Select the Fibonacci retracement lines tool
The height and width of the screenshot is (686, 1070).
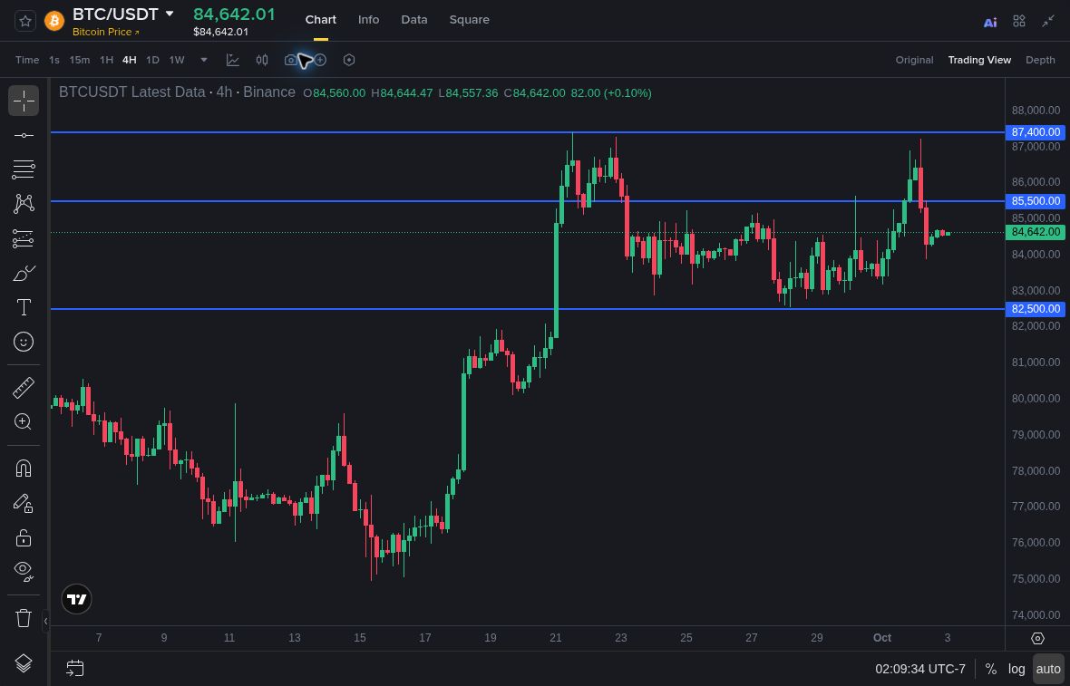(x=24, y=169)
